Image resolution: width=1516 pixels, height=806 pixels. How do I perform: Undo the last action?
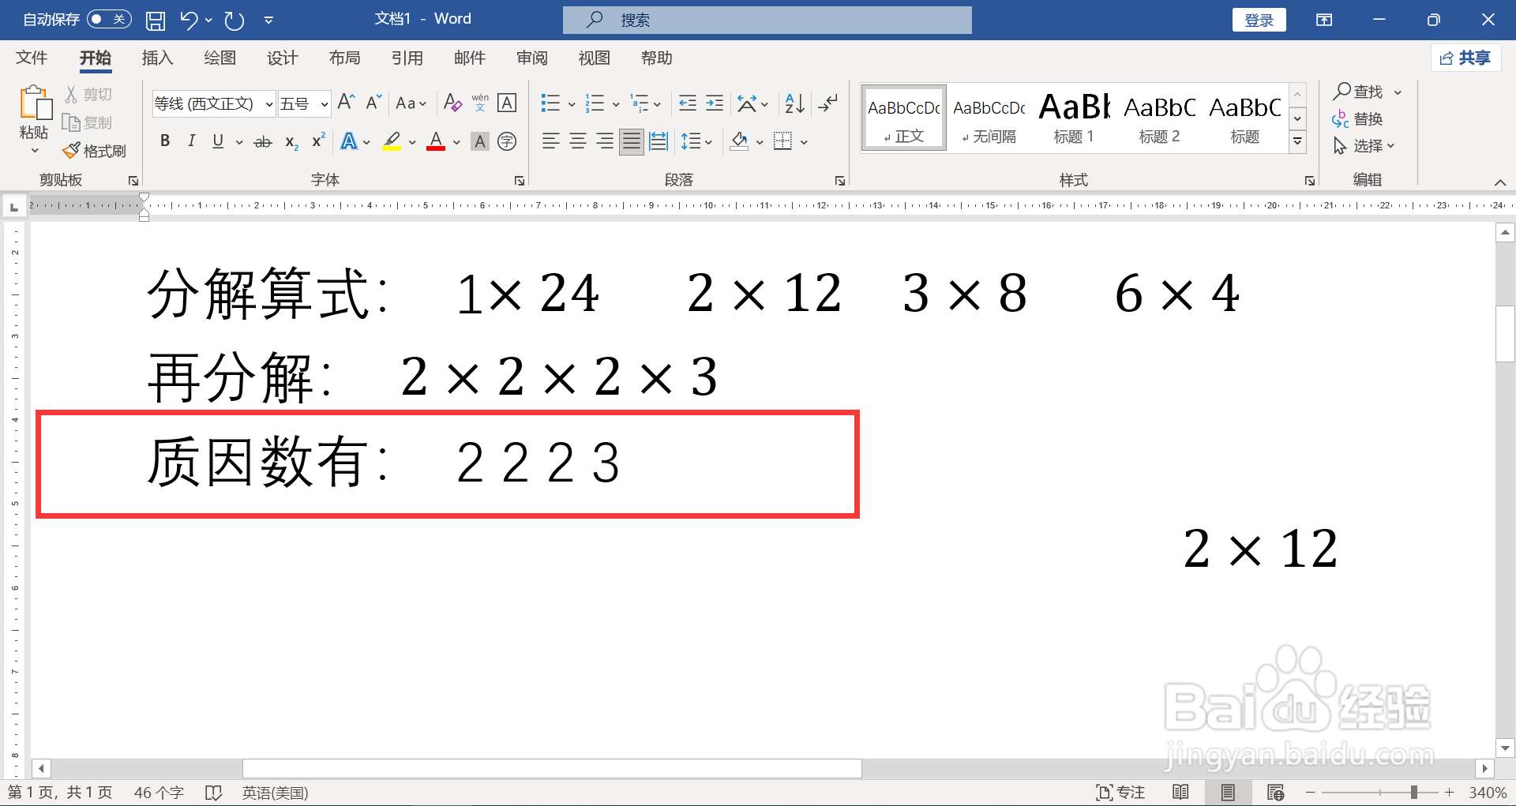(189, 21)
